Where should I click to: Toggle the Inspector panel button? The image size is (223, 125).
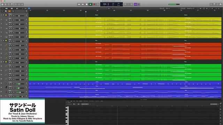tap(6, 5)
